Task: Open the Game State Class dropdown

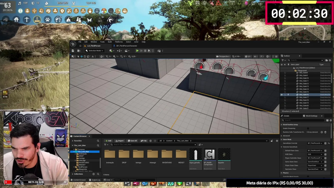Action: (x=315, y=162)
